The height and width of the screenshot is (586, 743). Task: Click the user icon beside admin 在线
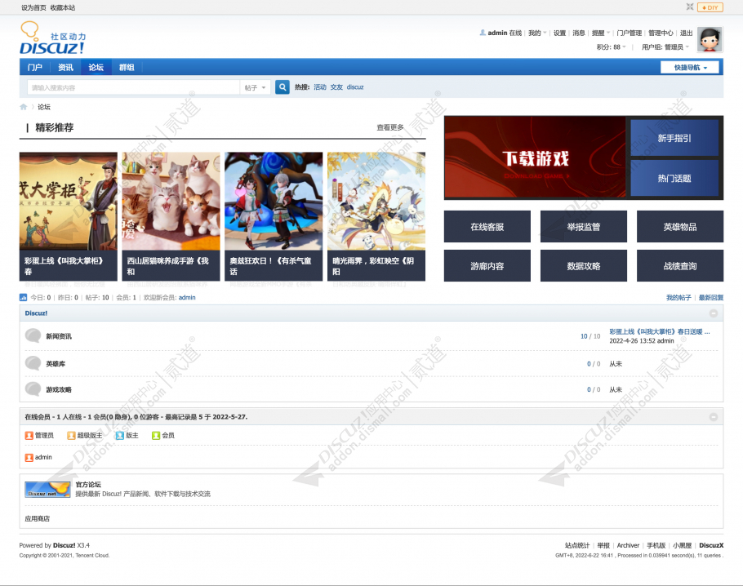tap(483, 33)
